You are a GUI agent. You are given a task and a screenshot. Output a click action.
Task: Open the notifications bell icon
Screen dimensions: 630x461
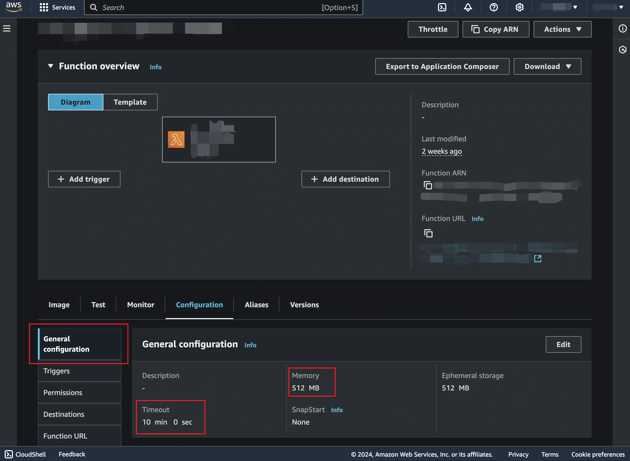468,7
